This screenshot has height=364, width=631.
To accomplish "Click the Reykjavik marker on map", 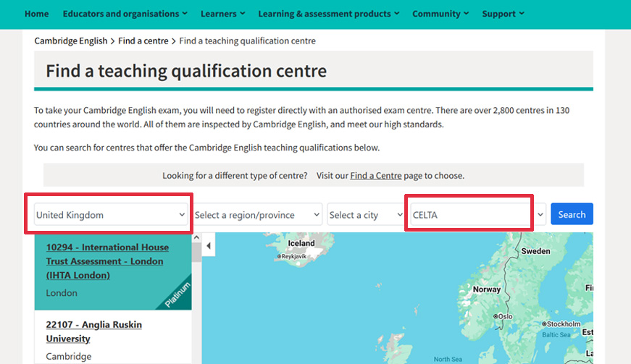I will [279, 256].
